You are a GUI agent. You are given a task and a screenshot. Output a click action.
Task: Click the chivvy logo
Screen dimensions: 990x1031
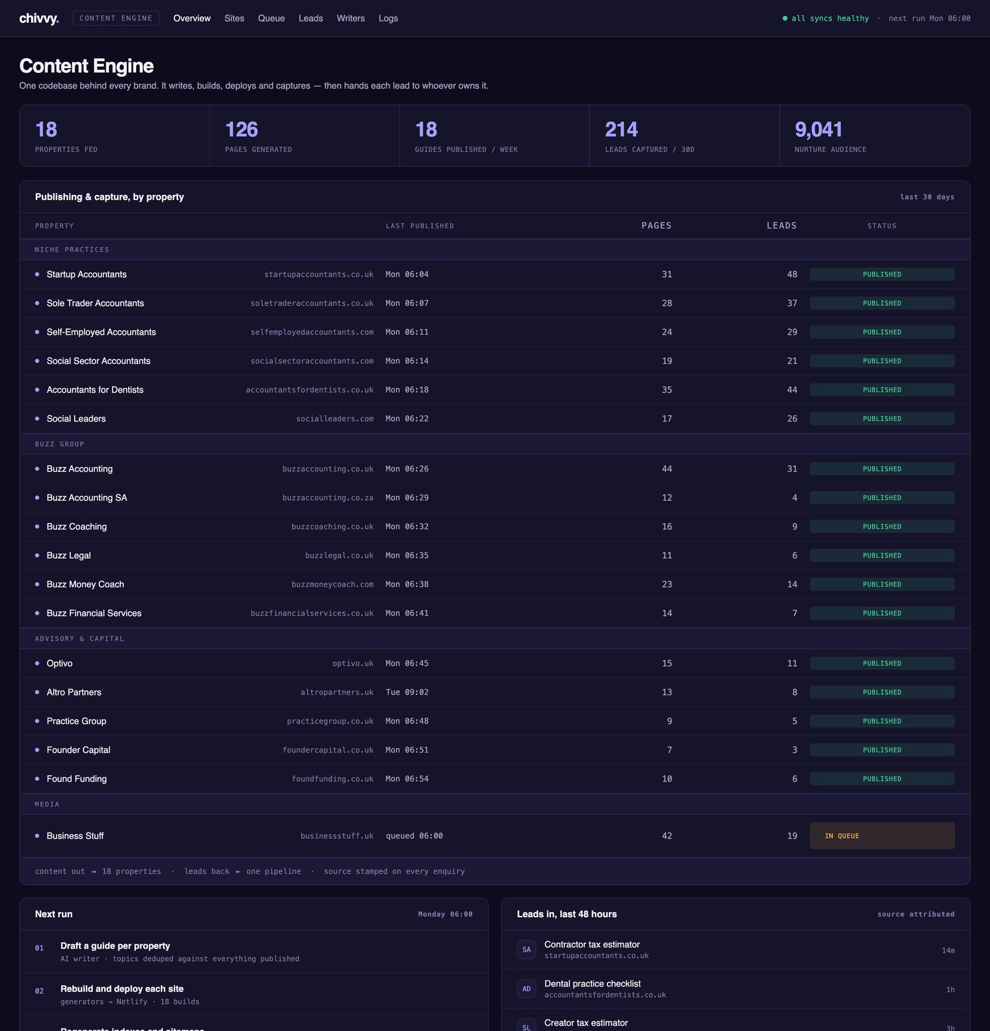click(x=39, y=19)
